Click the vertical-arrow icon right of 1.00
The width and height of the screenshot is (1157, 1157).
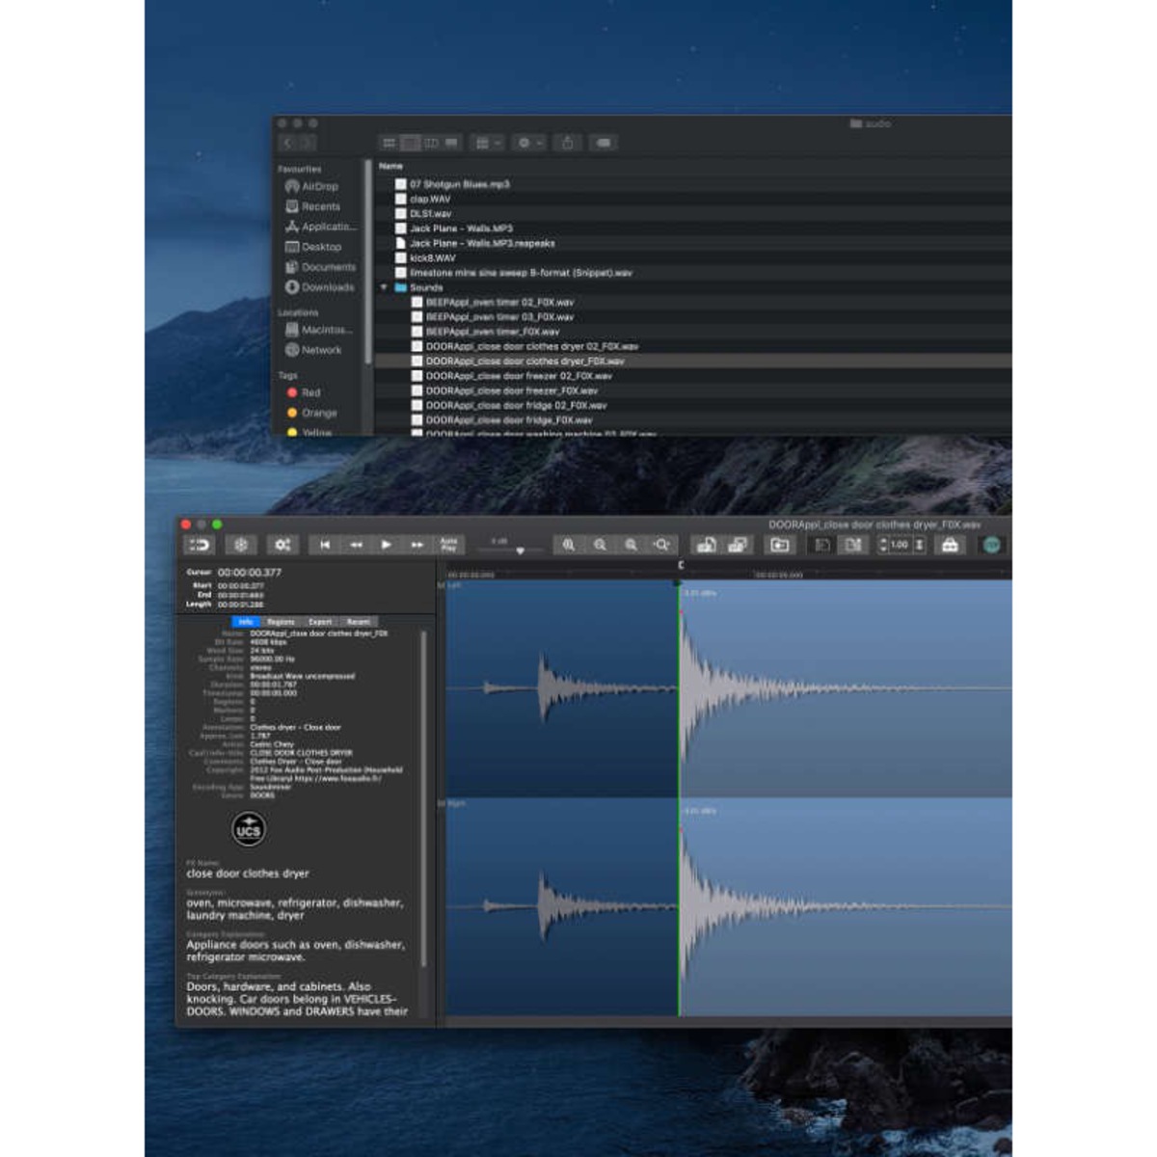pyautogui.click(x=920, y=545)
